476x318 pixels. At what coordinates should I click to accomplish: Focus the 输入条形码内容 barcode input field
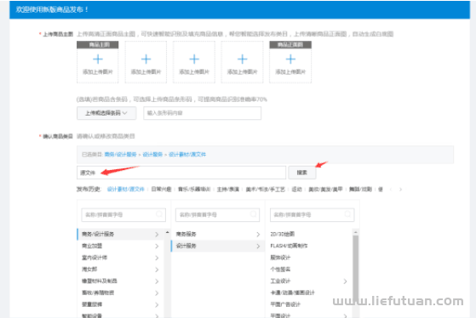pyautogui.click(x=202, y=113)
